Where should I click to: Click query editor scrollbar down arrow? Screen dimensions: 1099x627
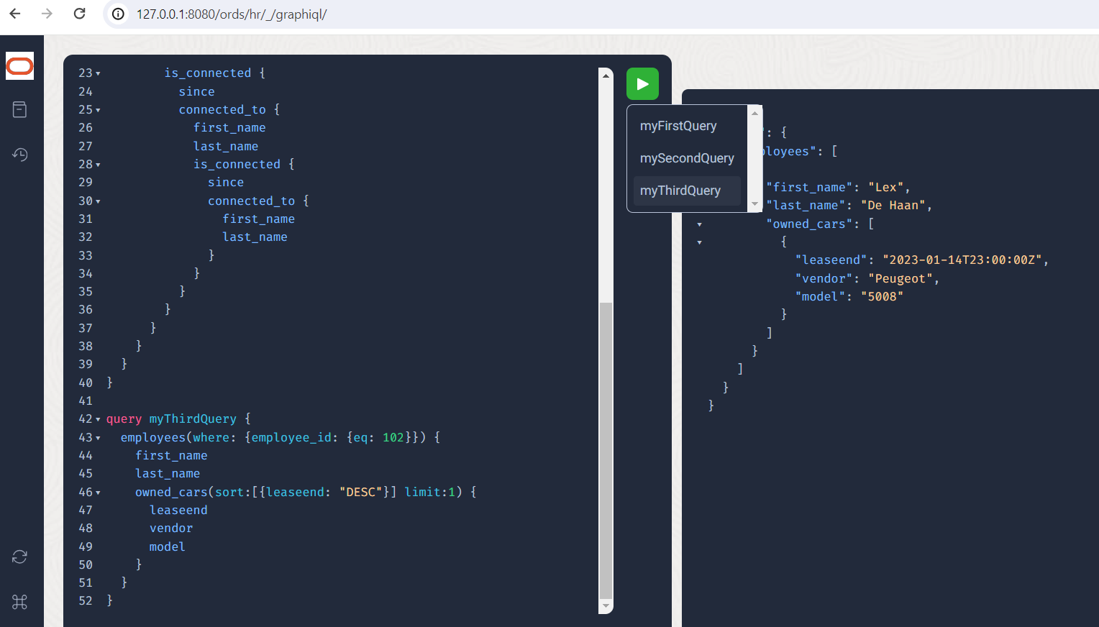[606, 607]
